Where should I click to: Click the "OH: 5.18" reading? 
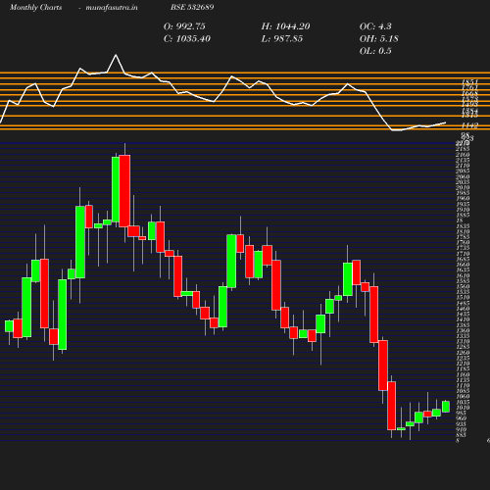click(378, 39)
